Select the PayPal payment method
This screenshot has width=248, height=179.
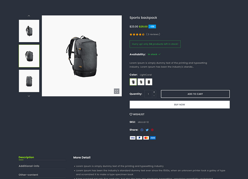pos(139,138)
